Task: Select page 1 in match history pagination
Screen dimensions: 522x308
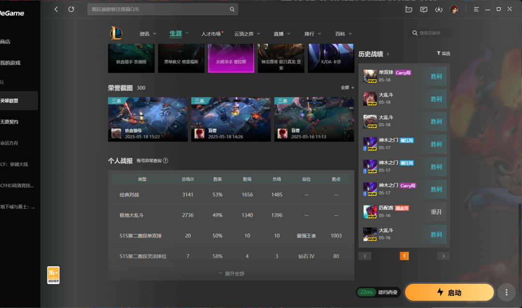Action: click(404, 256)
